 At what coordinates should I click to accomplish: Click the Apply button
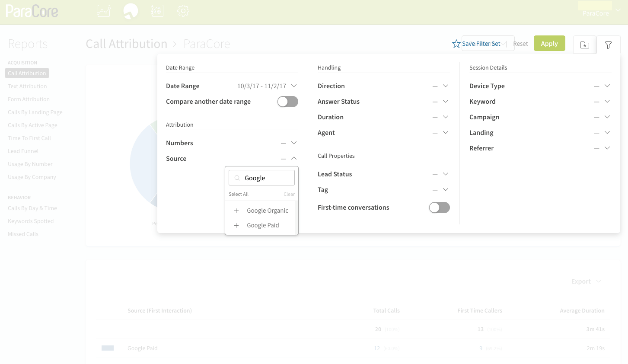pyautogui.click(x=549, y=43)
